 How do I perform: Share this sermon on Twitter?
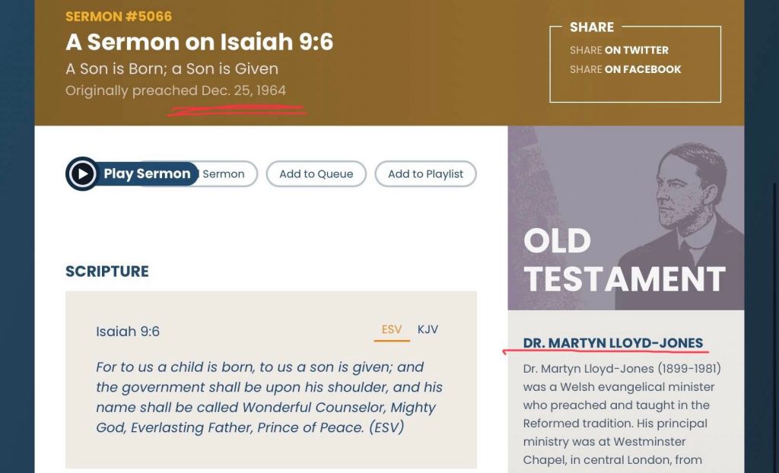[x=618, y=50]
